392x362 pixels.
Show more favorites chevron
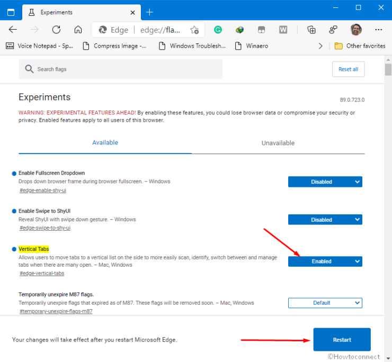(320, 46)
